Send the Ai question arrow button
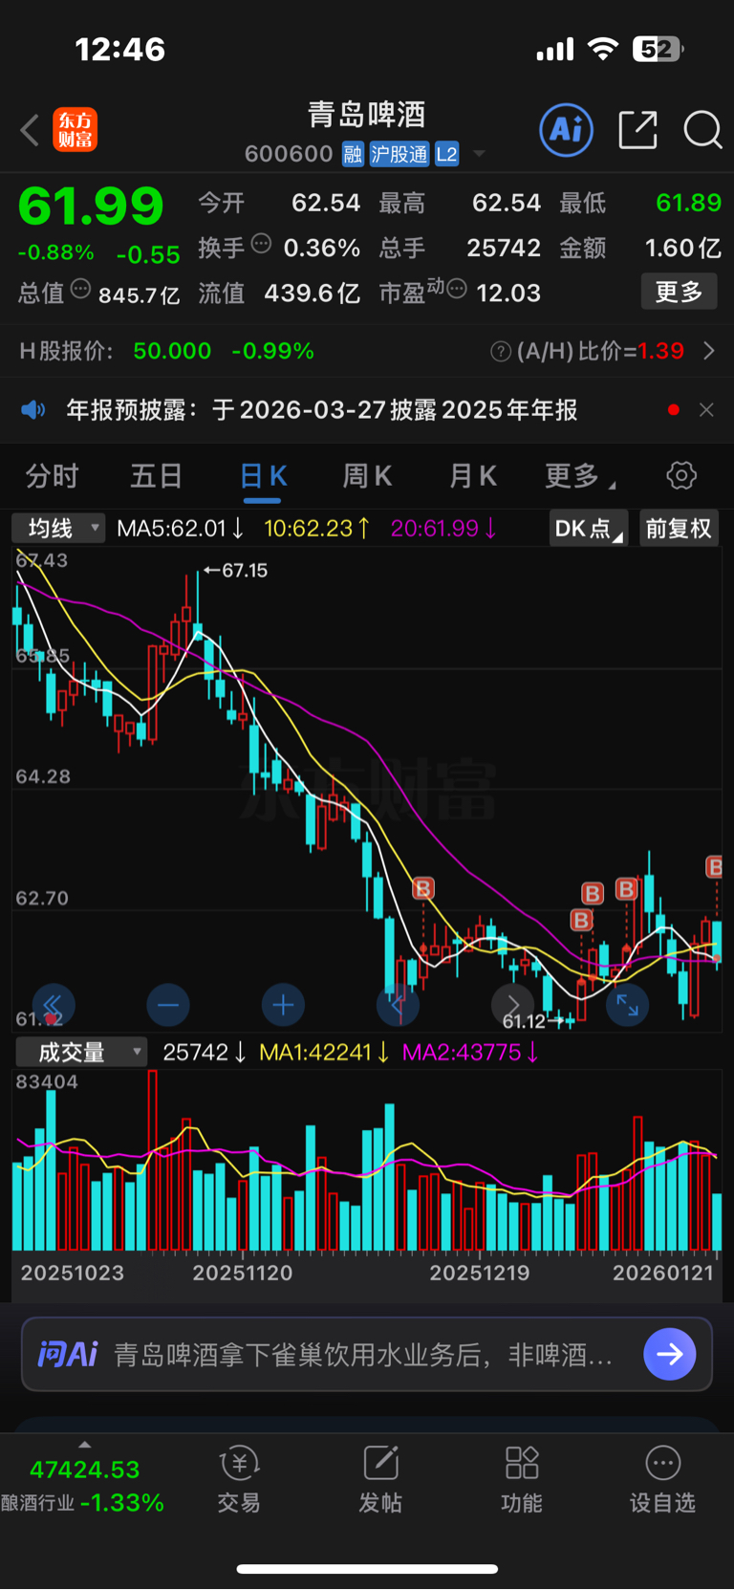 [x=670, y=1354]
